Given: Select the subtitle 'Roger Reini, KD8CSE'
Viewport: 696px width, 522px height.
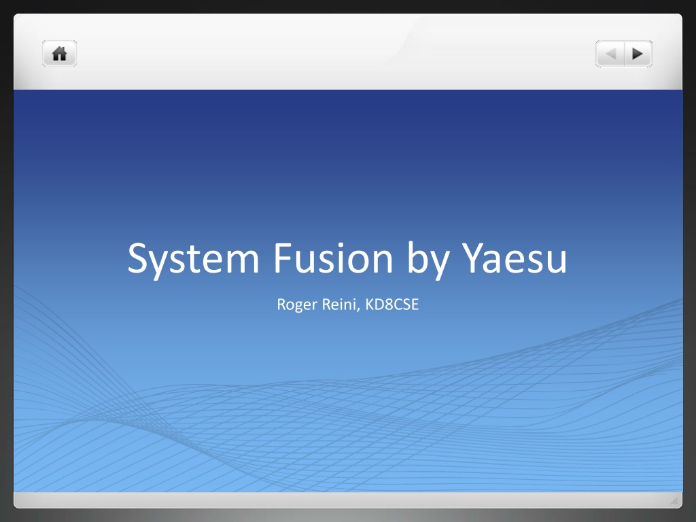Looking at the screenshot, I should pyautogui.click(x=347, y=304).
